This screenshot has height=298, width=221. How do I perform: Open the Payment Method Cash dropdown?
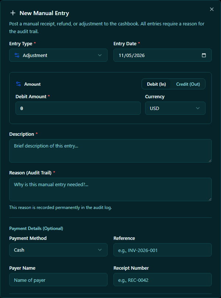[58, 250]
